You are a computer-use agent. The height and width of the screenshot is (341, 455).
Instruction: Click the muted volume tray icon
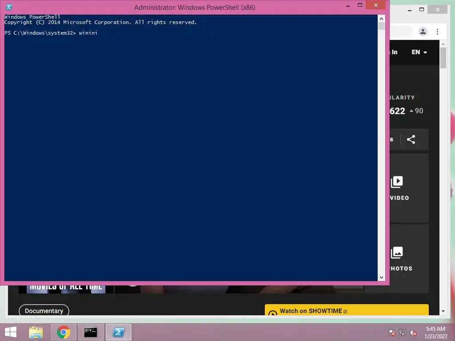point(413,333)
